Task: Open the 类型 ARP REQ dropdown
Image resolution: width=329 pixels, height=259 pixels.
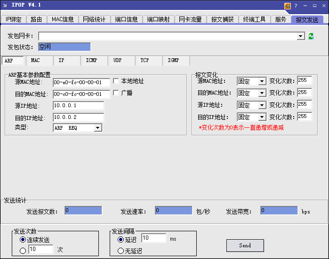Action: click(x=97, y=128)
